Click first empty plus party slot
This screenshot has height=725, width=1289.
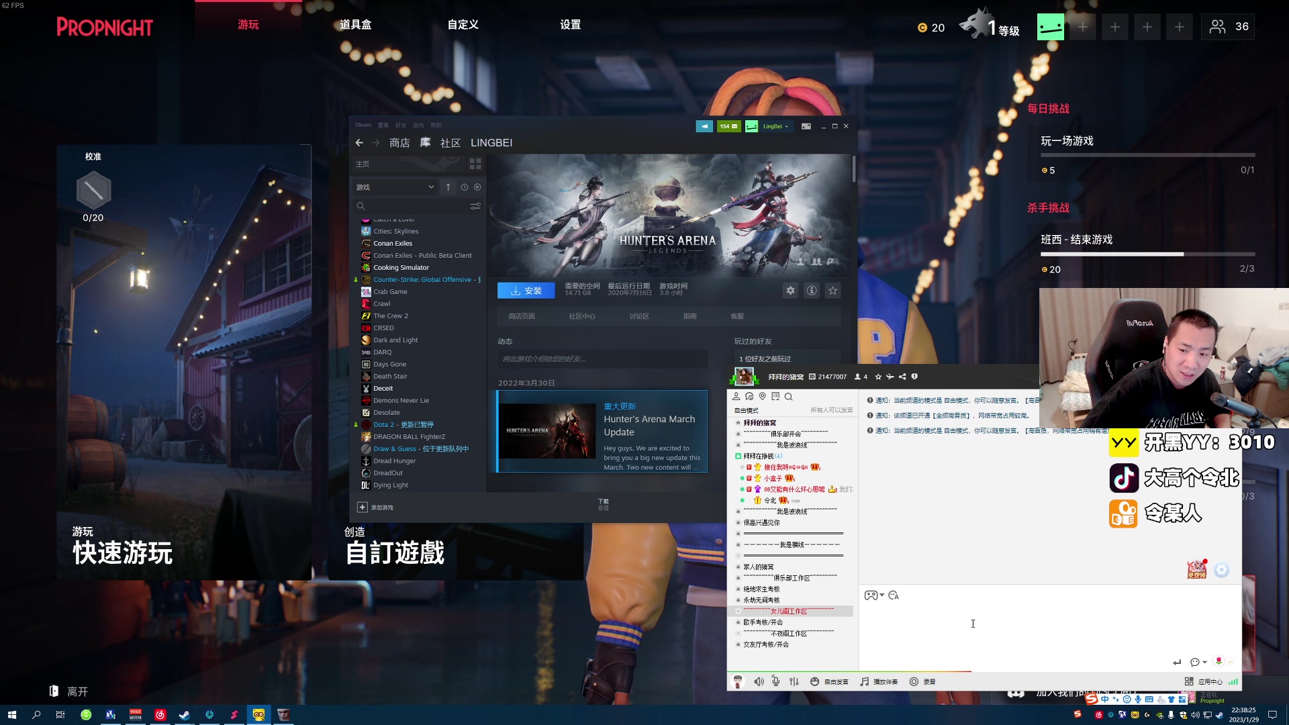tap(1083, 27)
